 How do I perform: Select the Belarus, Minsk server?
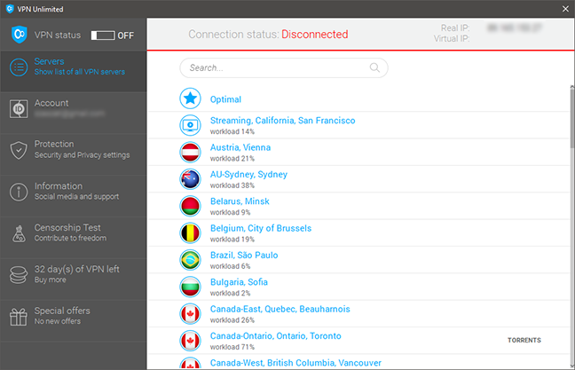(360, 206)
